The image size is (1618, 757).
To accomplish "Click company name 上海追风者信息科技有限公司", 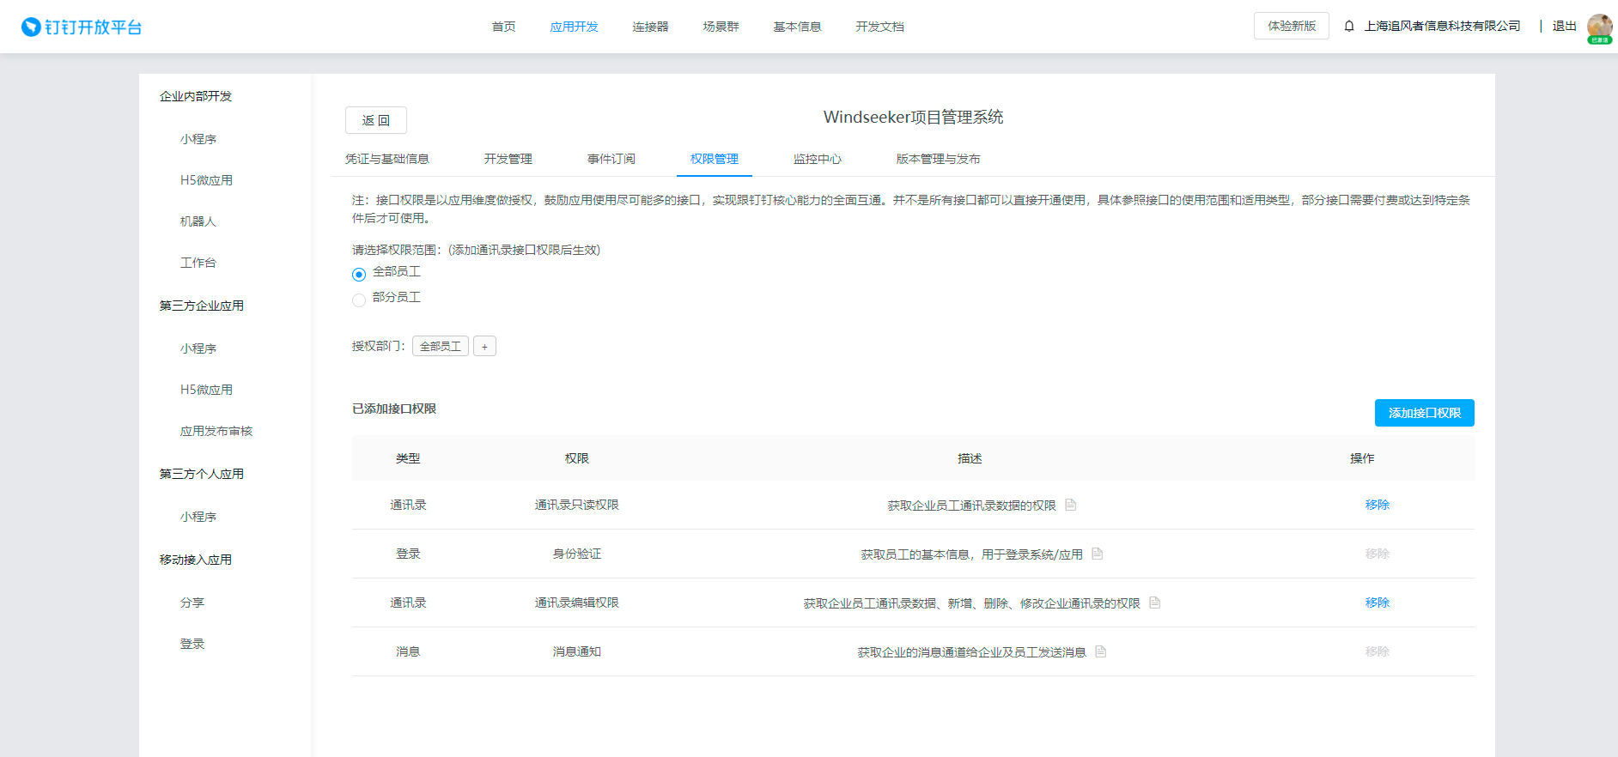I will (1442, 27).
